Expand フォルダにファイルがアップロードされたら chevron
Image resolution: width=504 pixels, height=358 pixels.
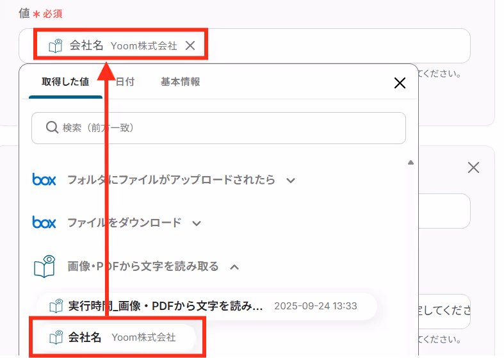click(291, 181)
